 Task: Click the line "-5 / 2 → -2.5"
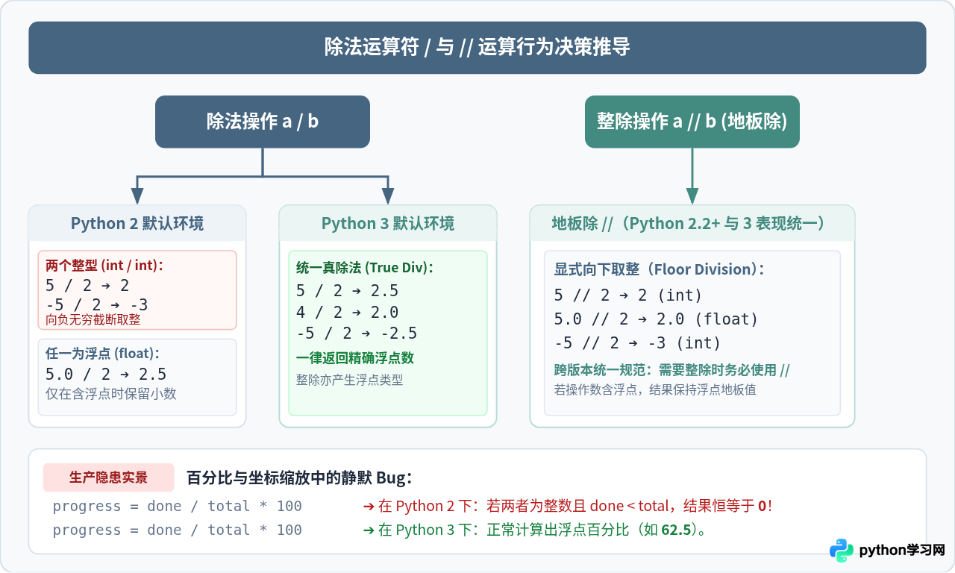(x=357, y=333)
